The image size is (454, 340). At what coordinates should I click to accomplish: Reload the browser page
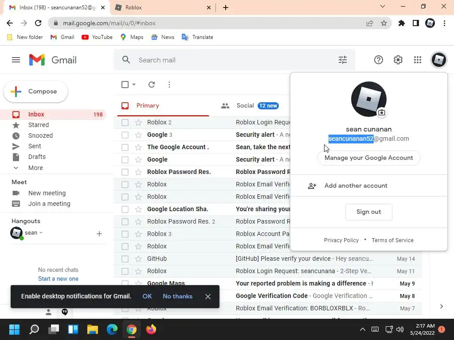(38, 23)
